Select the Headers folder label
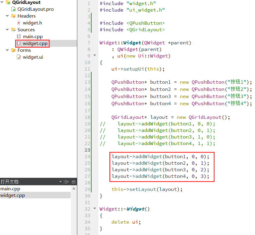 (26, 16)
